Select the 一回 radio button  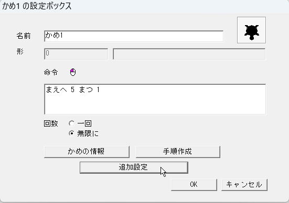pyautogui.click(x=71, y=123)
